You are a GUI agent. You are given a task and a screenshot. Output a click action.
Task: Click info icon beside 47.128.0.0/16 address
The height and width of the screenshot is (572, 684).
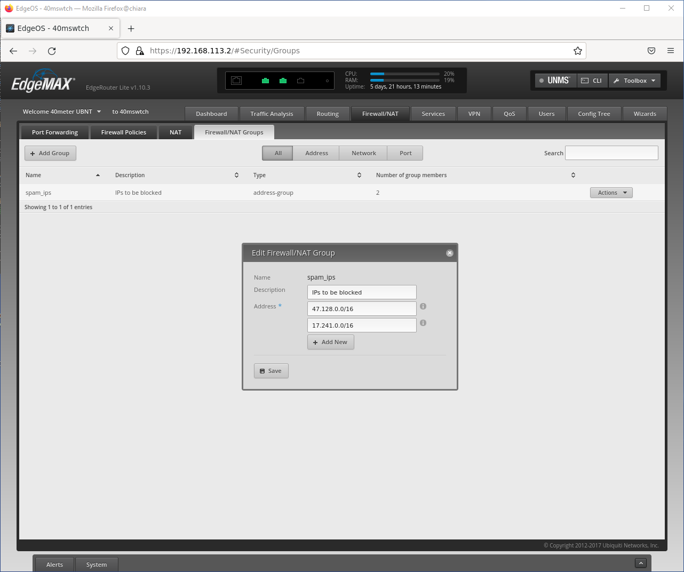point(423,306)
